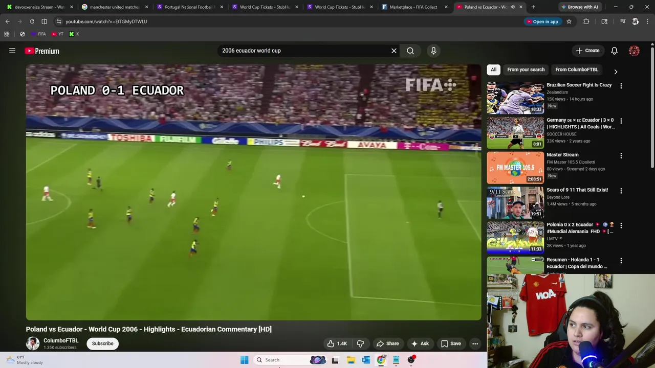Start voice search with microphone icon

(x=433, y=51)
